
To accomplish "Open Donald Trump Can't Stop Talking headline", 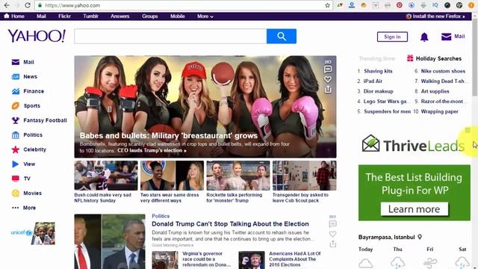I will (x=230, y=224).
